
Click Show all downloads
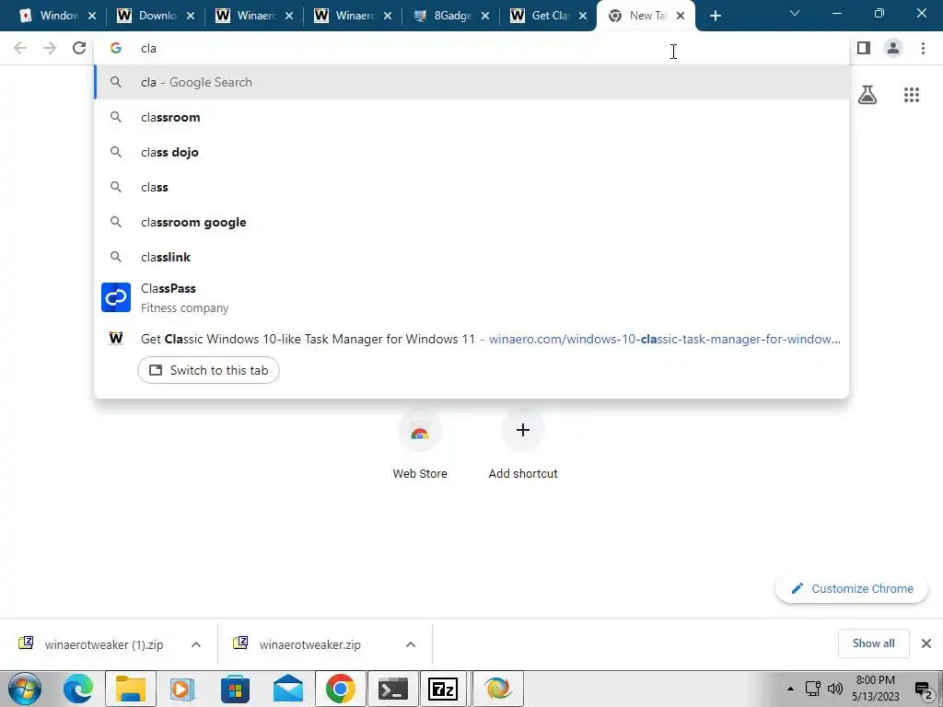pos(873,643)
